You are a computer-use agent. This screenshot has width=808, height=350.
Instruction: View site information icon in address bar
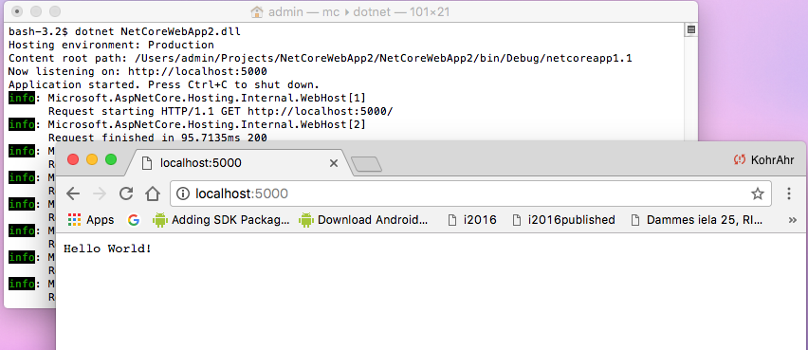183,193
